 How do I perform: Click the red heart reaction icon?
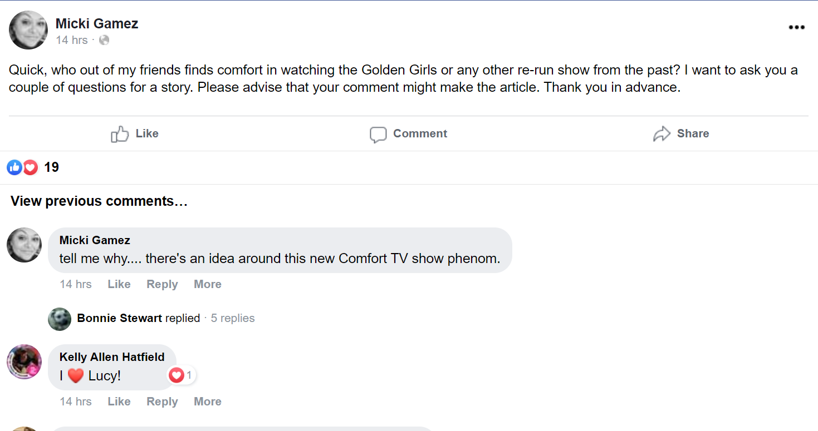30,167
